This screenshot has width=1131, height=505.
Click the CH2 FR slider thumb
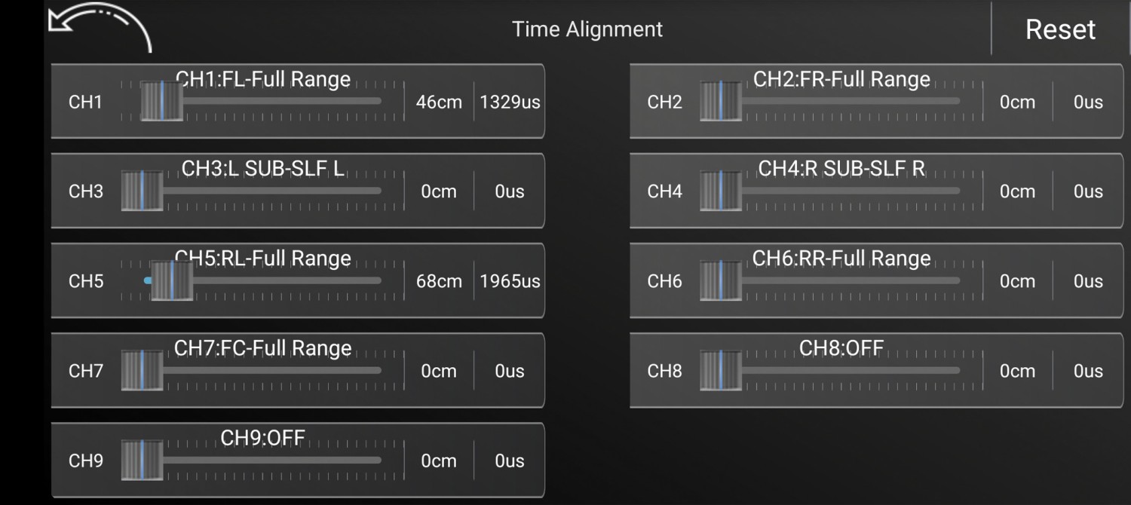721,102
